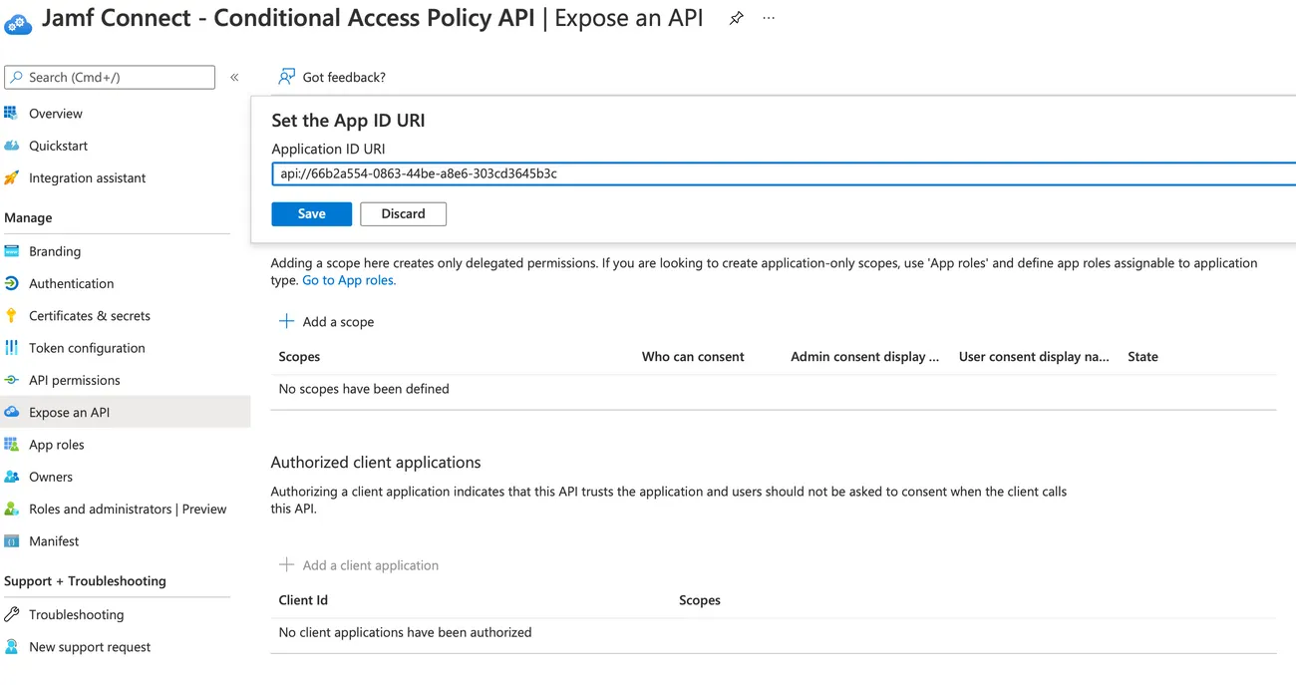Focus the sidebar Search (Cmd+/) box
This screenshot has width=1296, height=685.
point(110,77)
